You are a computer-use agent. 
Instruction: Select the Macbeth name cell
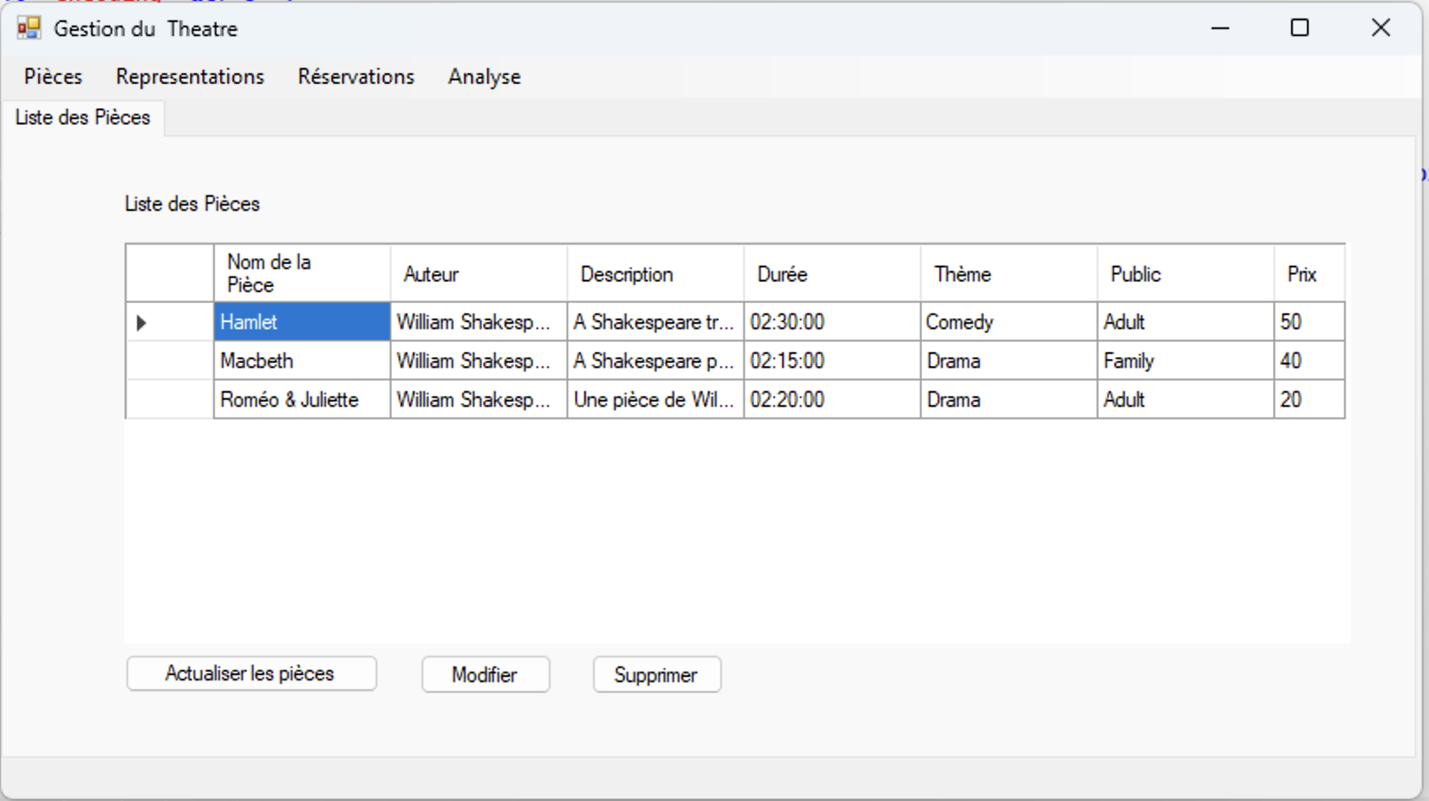(x=301, y=362)
